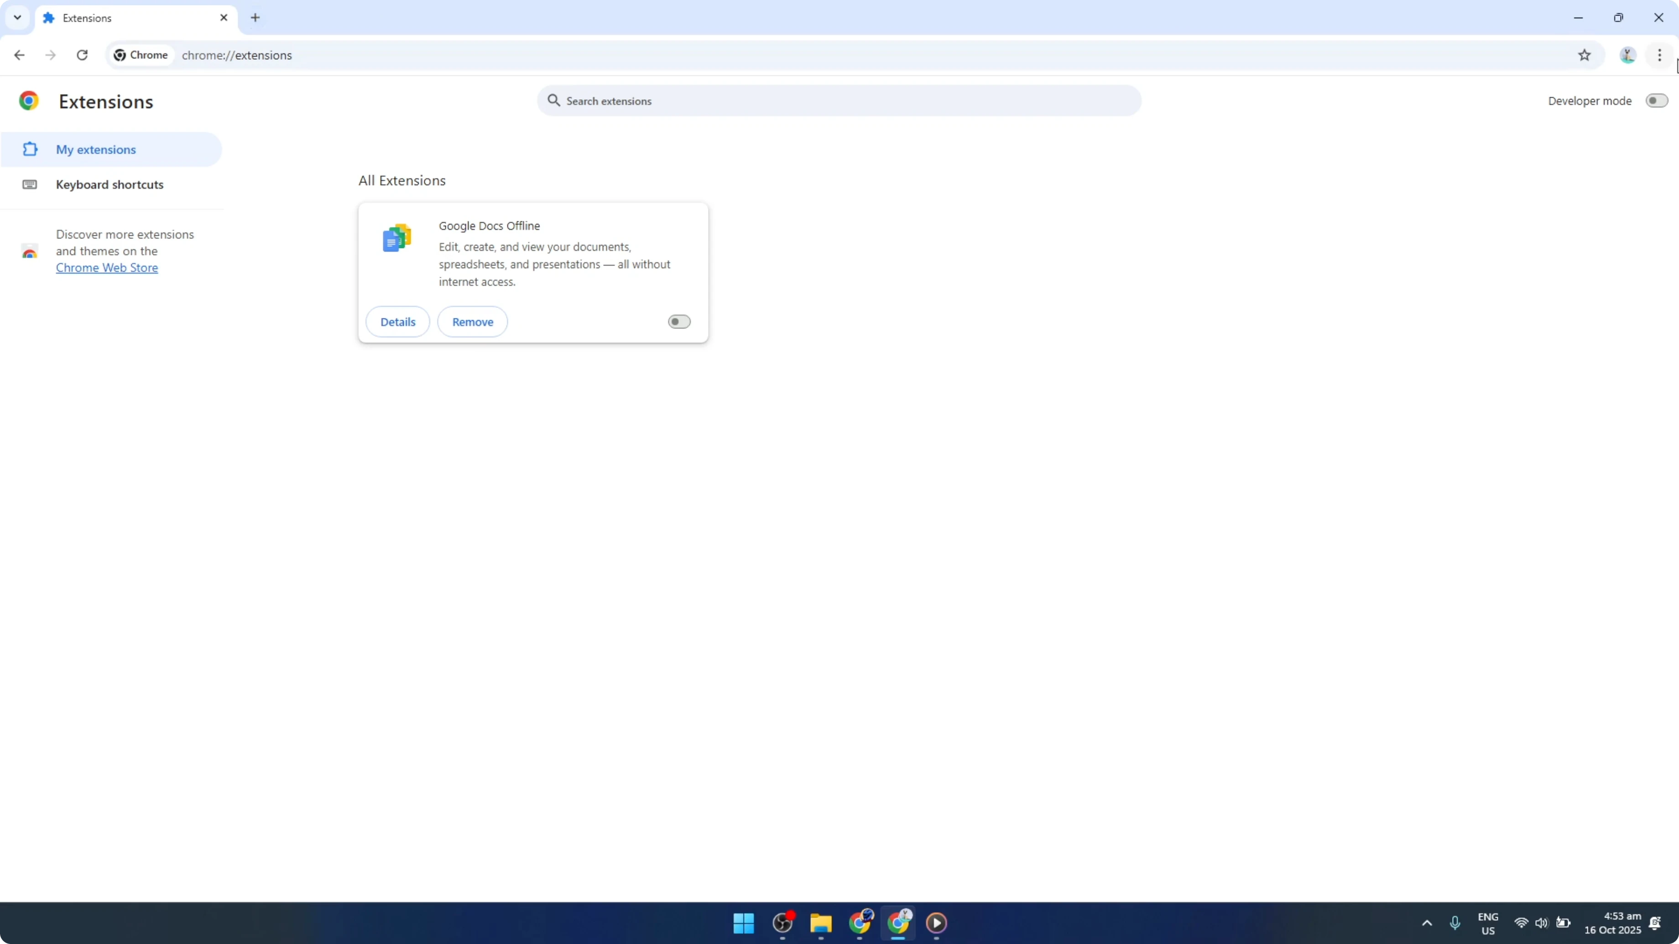Enable Developer mode
Screen dimensions: 1679x944
pos(1656,100)
